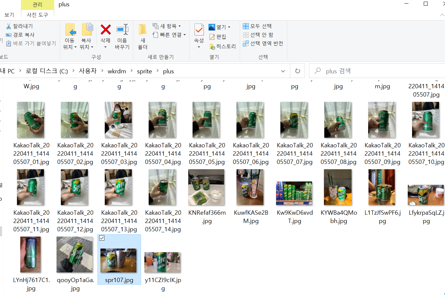
Task: Click the History (히스토리) button
Action: [222, 46]
